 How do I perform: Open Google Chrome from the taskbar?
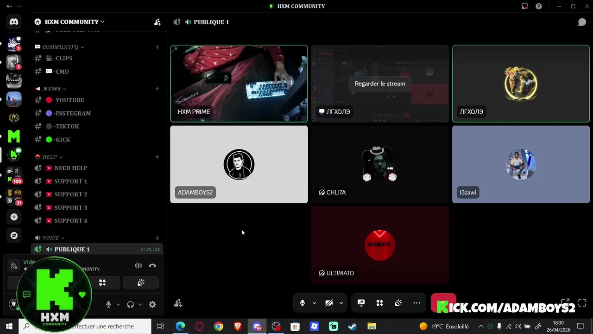pyautogui.click(x=219, y=326)
